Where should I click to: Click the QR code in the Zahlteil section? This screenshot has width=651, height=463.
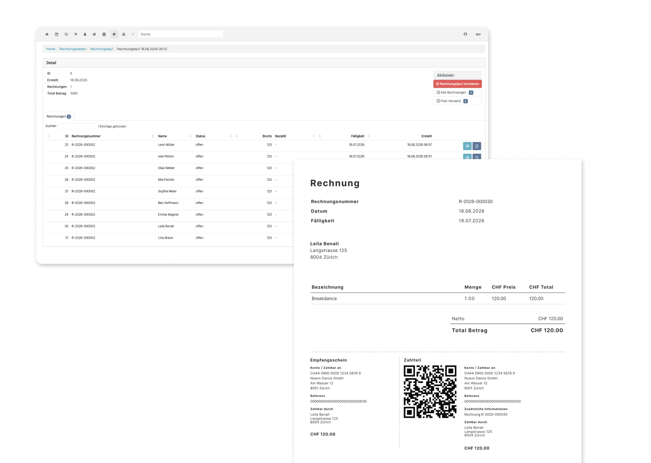(x=430, y=392)
